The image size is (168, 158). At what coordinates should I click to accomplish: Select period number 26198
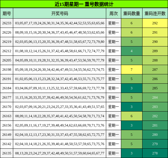pyautogui.click(x=7, y=70)
